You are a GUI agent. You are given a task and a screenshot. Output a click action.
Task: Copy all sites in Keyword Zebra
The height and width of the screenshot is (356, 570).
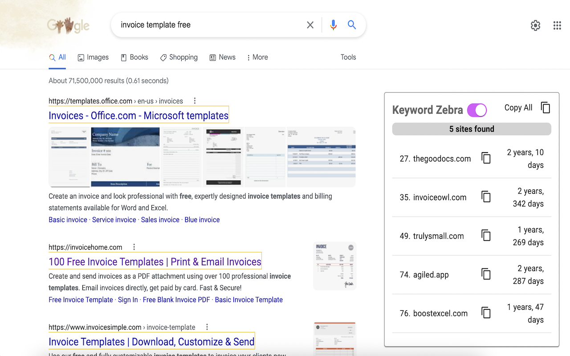point(546,108)
